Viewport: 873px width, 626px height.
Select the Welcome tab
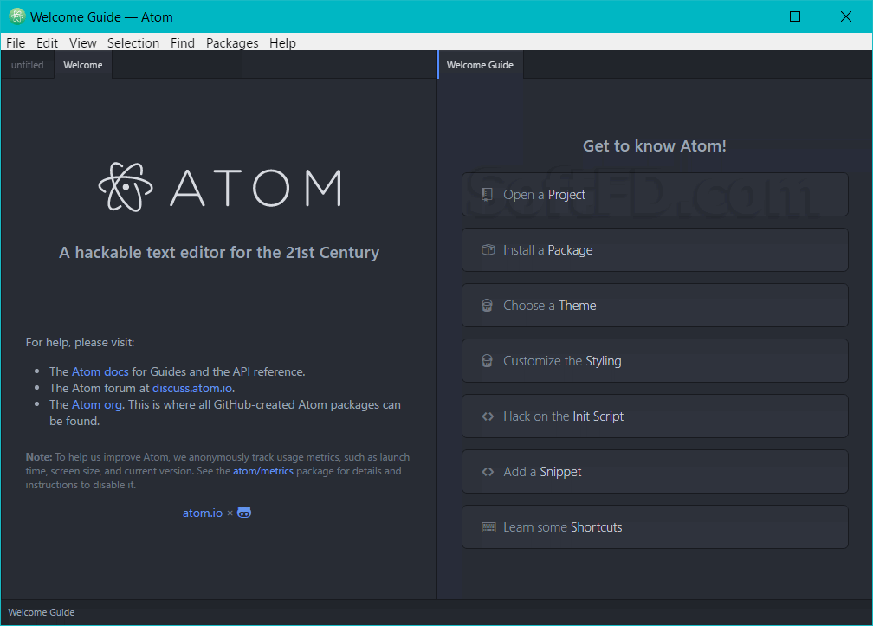click(x=83, y=65)
